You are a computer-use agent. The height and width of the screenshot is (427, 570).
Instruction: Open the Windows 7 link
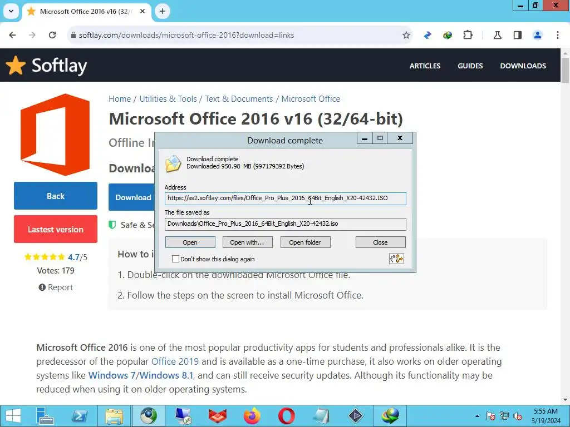(x=111, y=375)
